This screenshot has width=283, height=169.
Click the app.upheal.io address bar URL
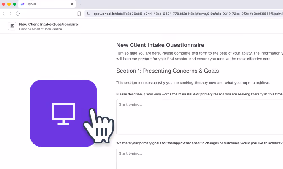click(188, 14)
